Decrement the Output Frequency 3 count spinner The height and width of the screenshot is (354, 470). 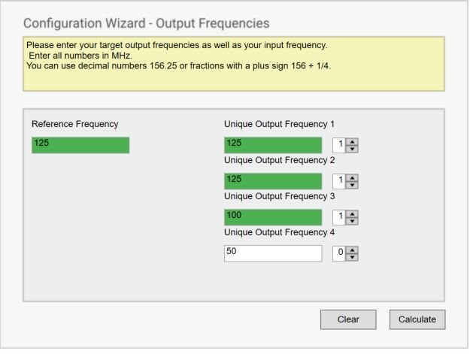coord(352,221)
